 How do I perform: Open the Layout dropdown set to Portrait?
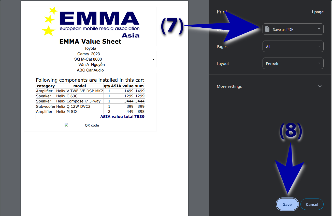click(x=293, y=63)
